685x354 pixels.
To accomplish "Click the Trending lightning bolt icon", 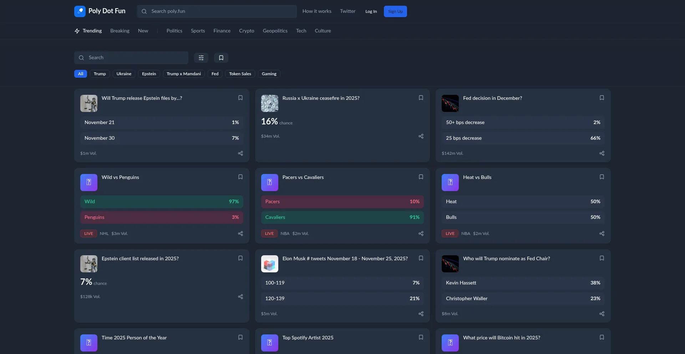I will [77, 31].
